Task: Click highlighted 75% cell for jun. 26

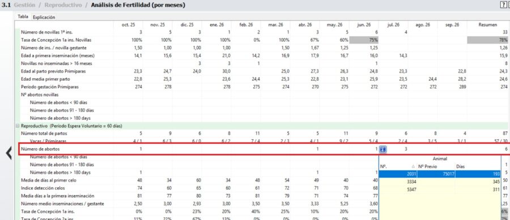Action: 364,40
